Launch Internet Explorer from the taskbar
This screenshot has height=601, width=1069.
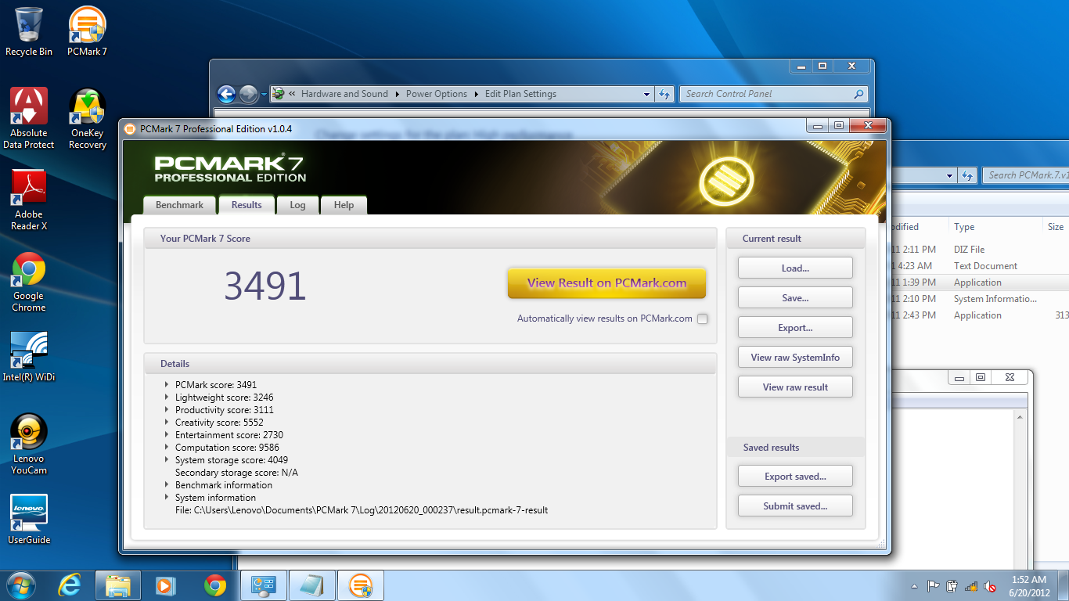70,585
